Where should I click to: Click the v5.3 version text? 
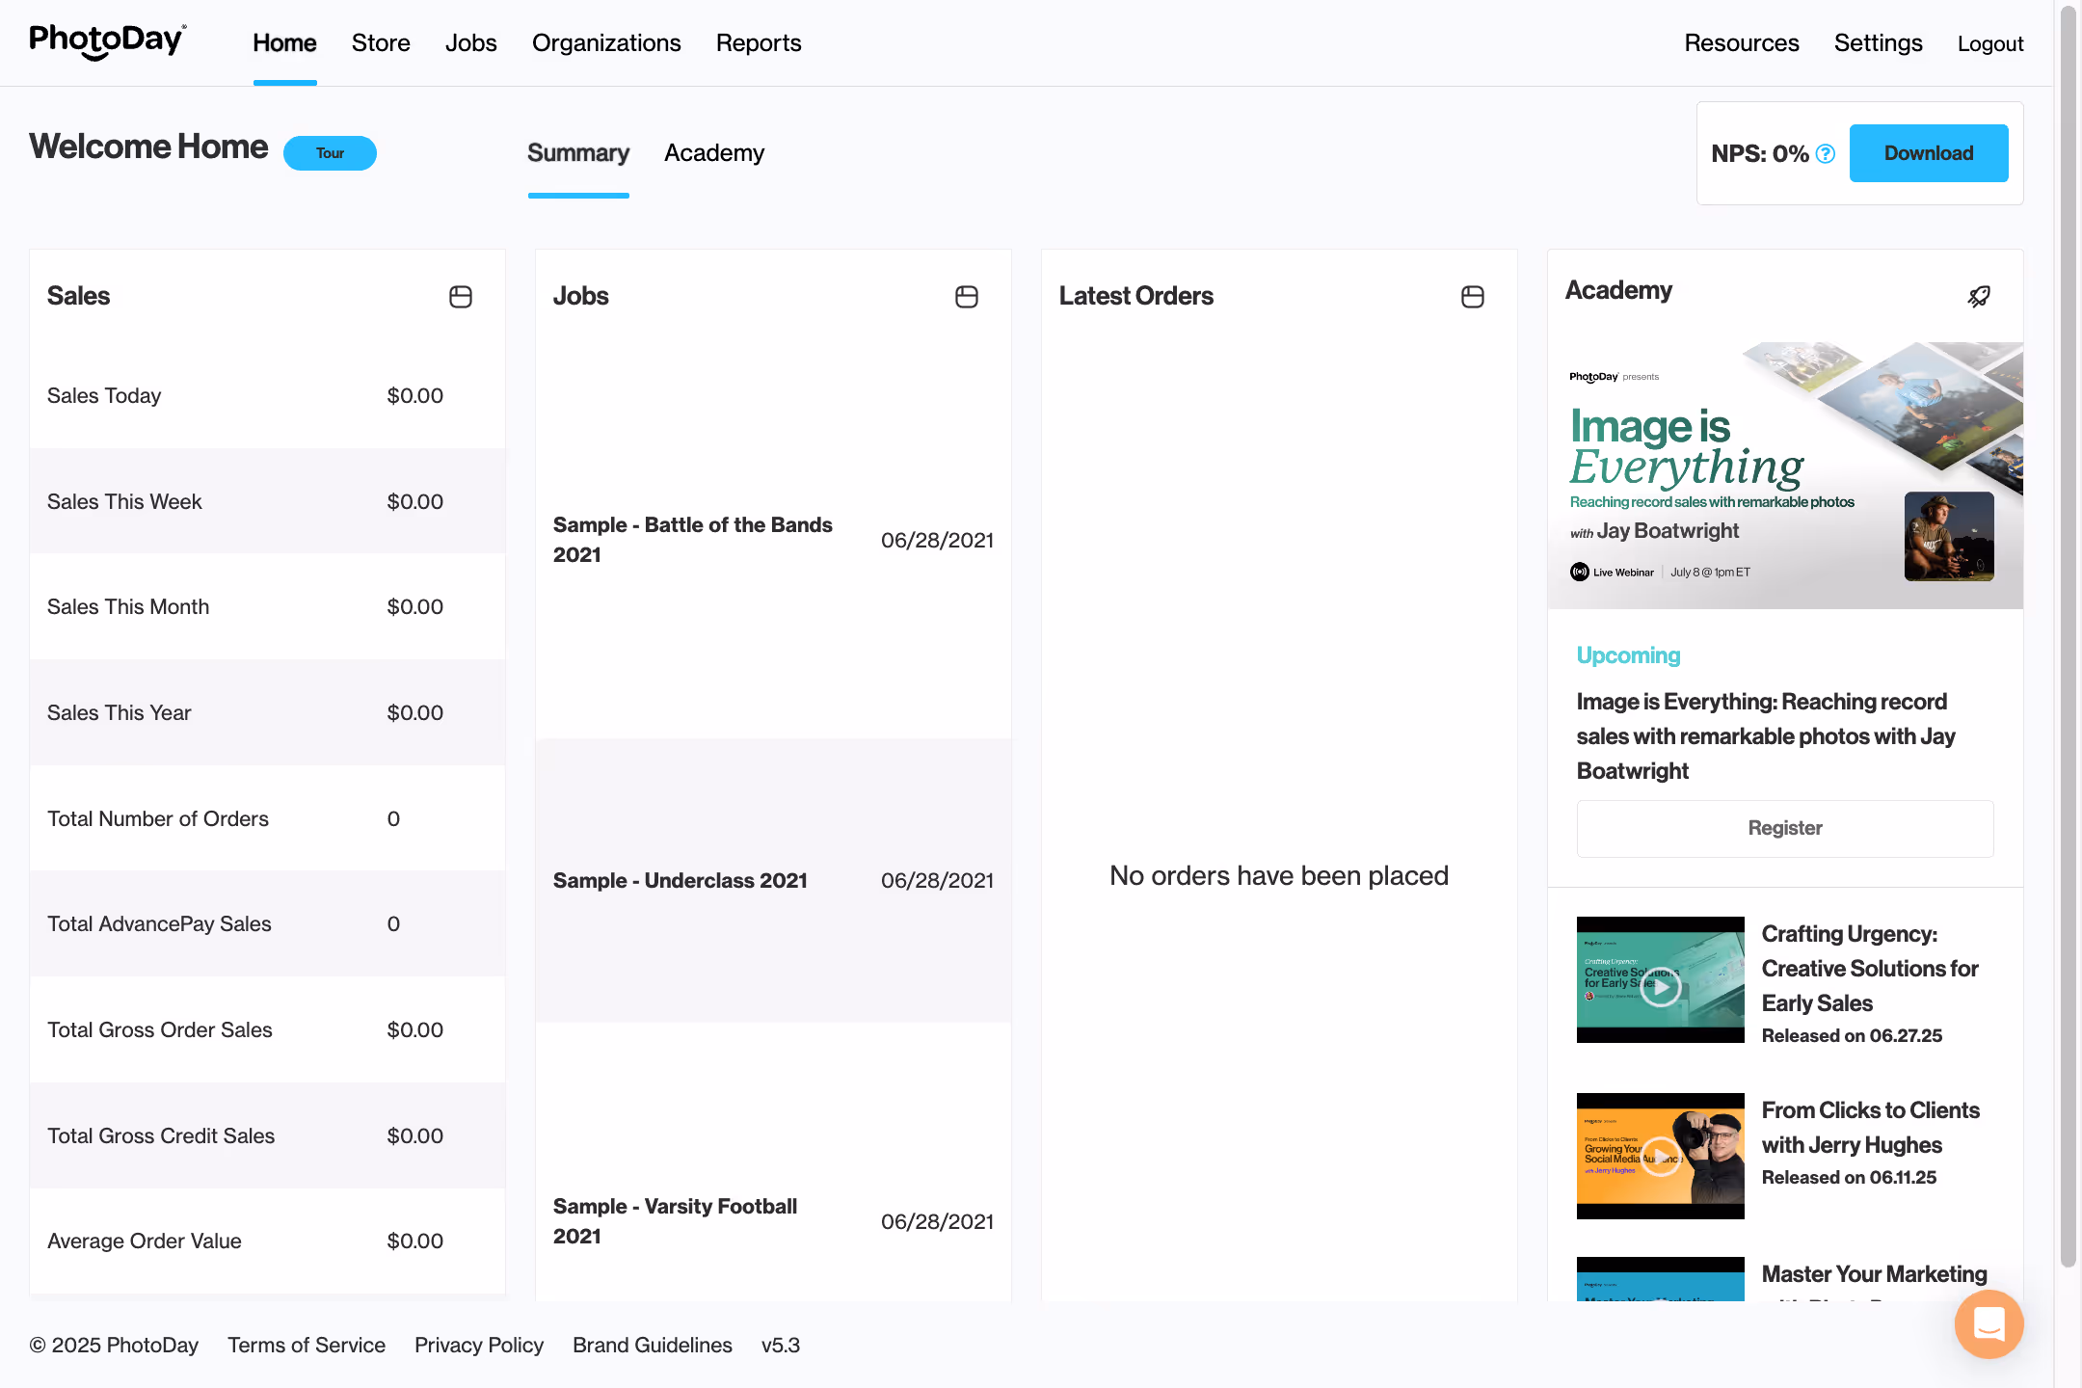click(781, 1346)
